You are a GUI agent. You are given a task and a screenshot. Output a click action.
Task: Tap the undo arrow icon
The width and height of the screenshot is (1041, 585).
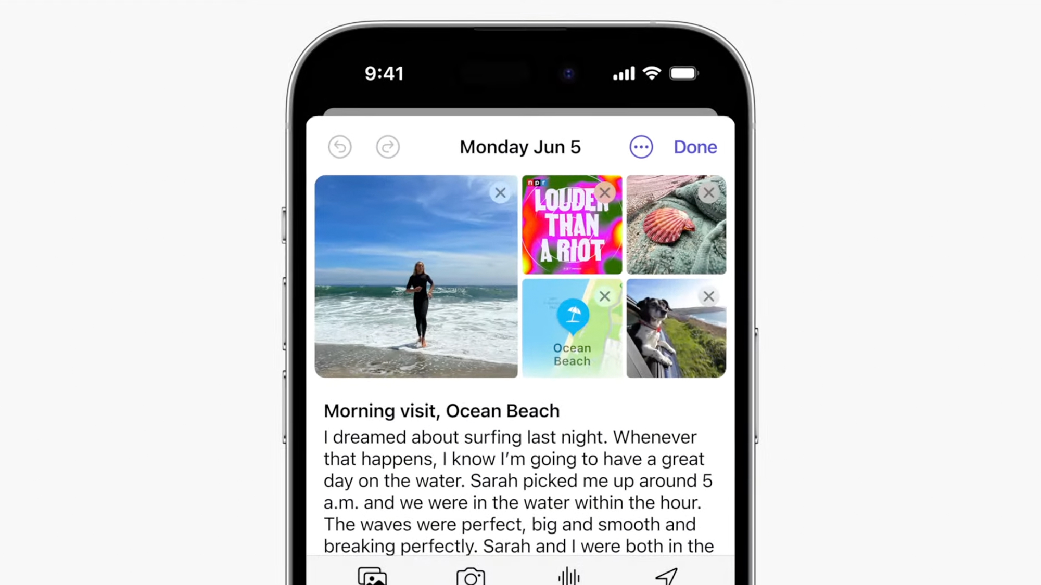[x=339, y=147]
